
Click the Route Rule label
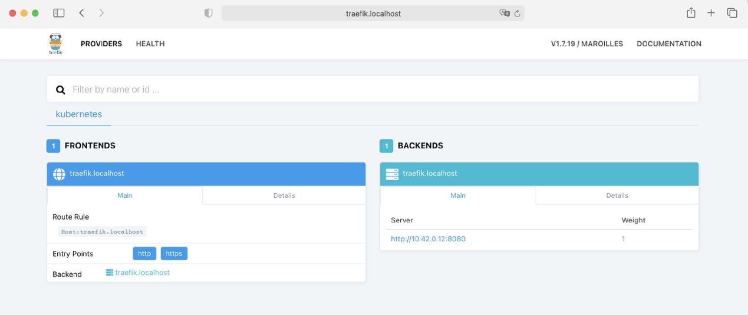coord(71,217)
